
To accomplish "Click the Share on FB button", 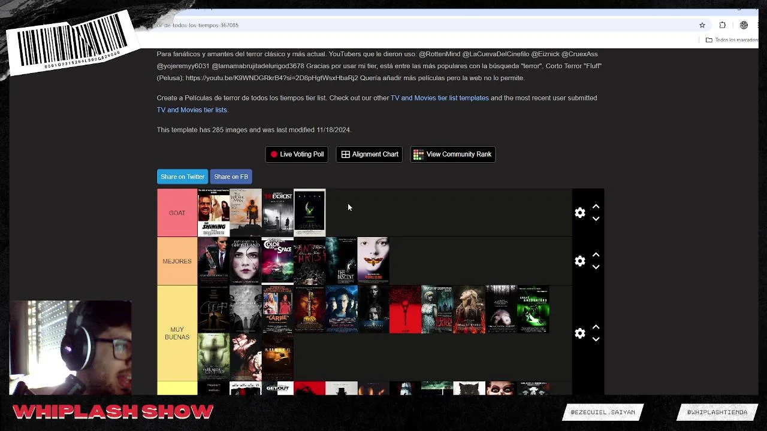I will pyautogui.click(x=231, y=177).
